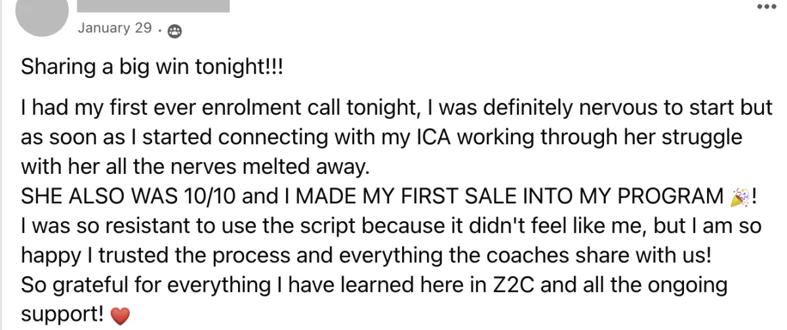
Task: Click the group members audience icon
Action: click(174, 30)
